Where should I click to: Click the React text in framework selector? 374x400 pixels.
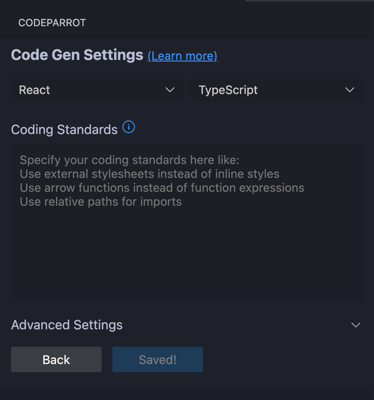point(34,90)
